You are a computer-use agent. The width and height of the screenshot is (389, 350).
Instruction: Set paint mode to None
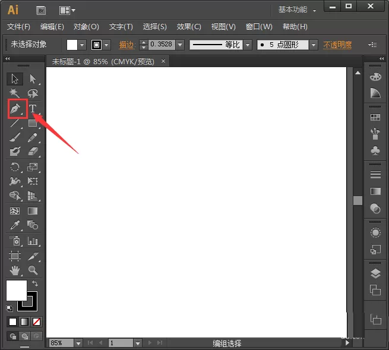pyautogui.click(x=36, y=321)
